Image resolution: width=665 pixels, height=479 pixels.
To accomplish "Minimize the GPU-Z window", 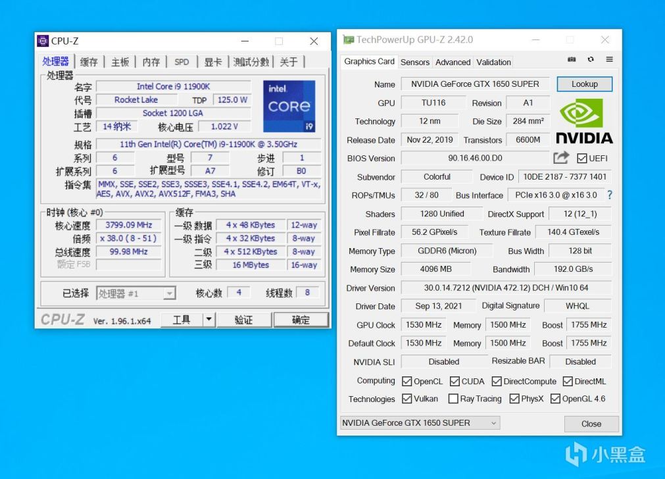I will [535, 40].
